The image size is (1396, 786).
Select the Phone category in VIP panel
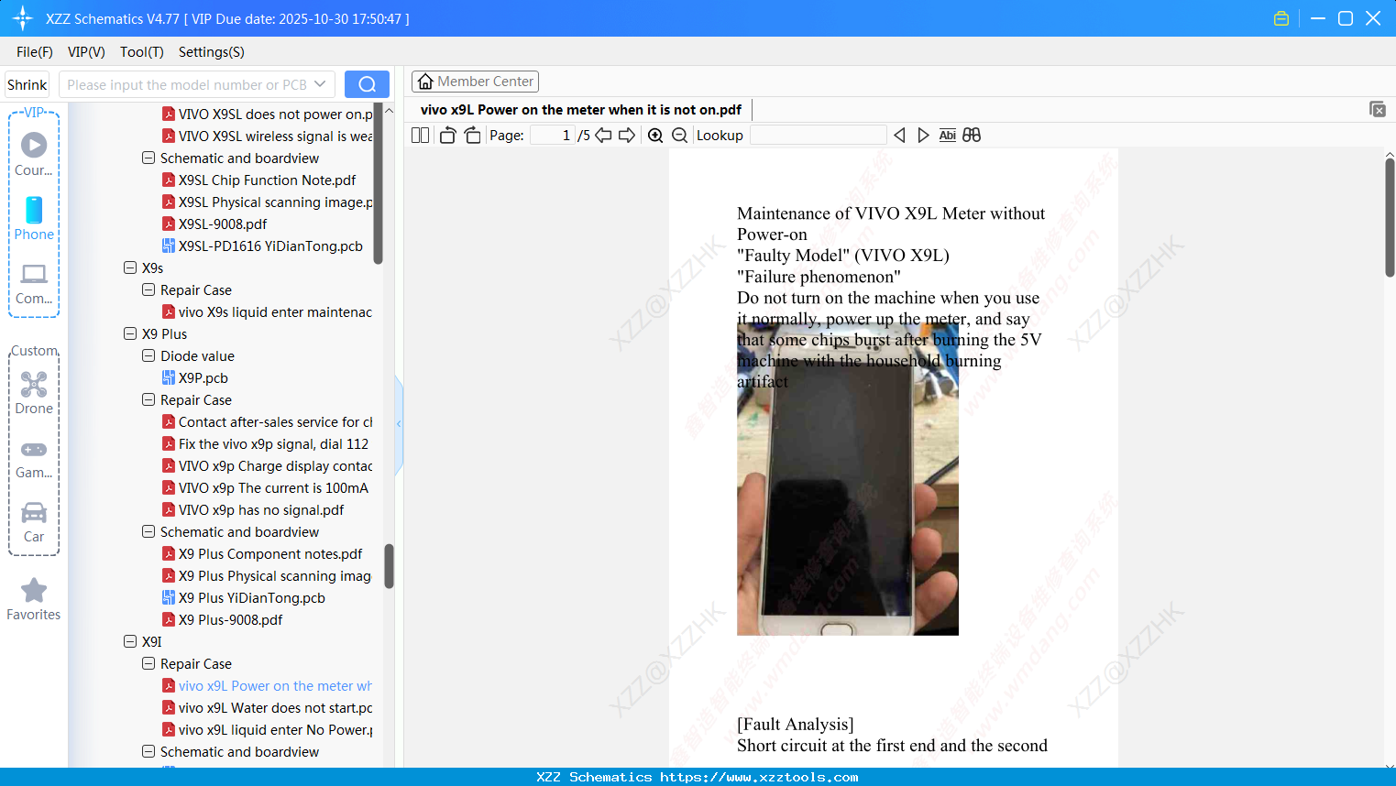click(x=34, y=220)
